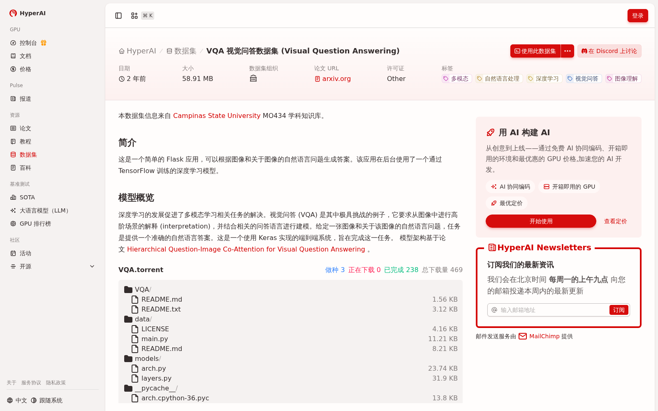Open 跟随系统 theme selector
This screenshot has height=411, width=658.
coord(46,400)
